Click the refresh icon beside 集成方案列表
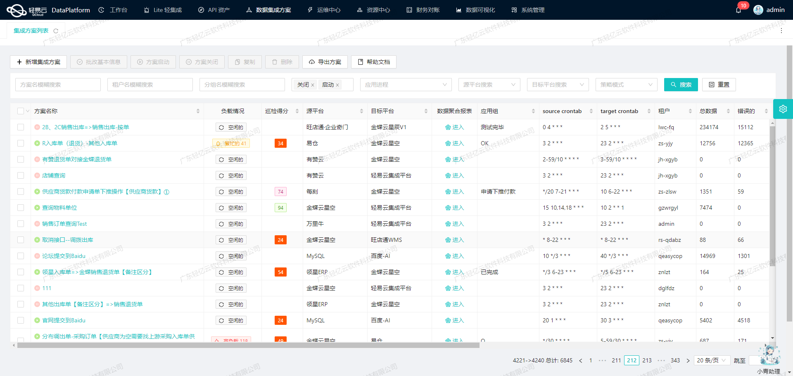The width and height of the screenshot is (793, 376). click(56, 31)
